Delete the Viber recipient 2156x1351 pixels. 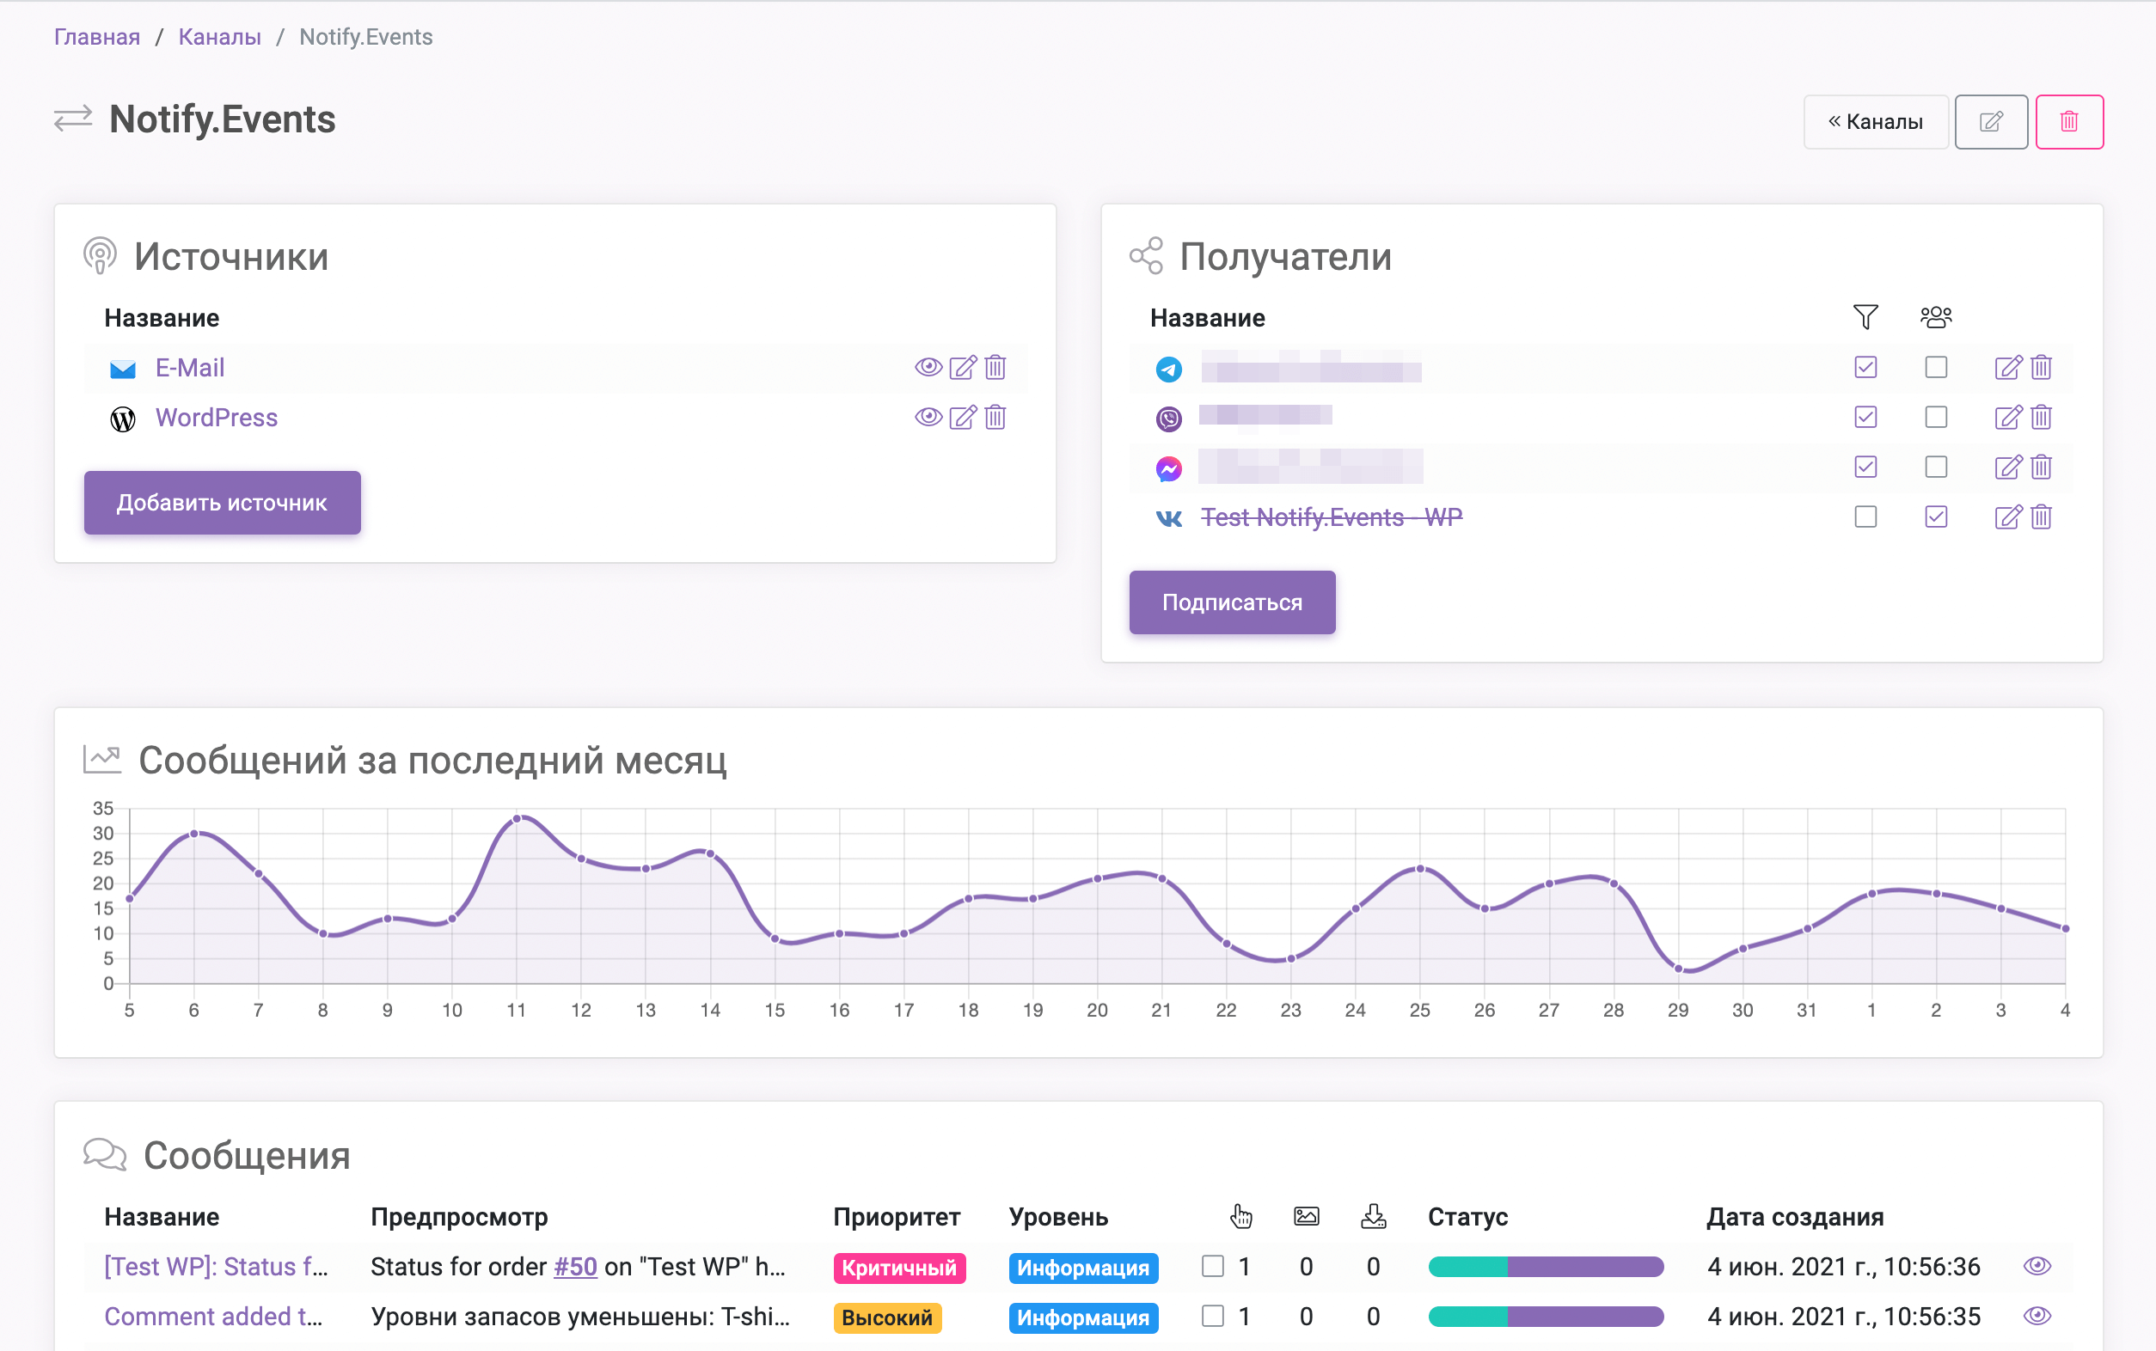point(2042,418)
